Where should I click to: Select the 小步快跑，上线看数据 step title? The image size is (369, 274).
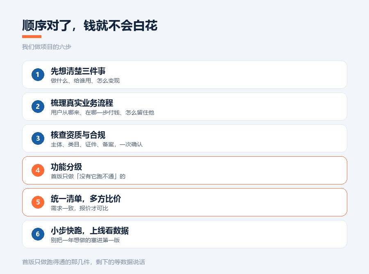[90, 231]
